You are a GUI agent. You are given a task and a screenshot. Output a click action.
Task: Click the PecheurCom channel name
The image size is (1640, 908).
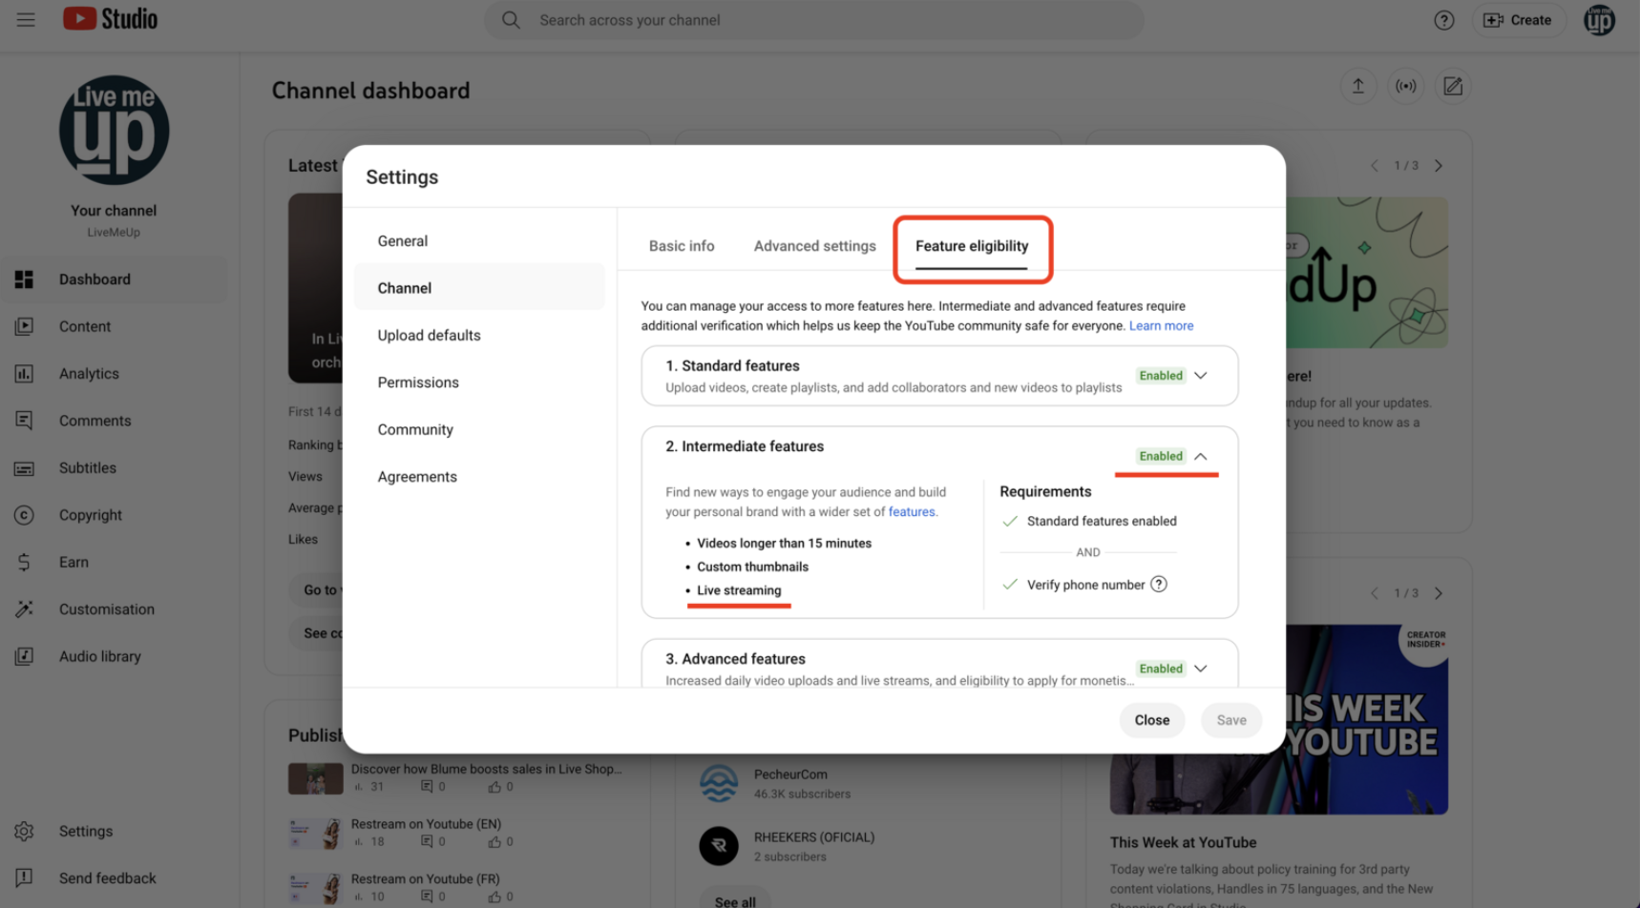[x=790, y=774]
